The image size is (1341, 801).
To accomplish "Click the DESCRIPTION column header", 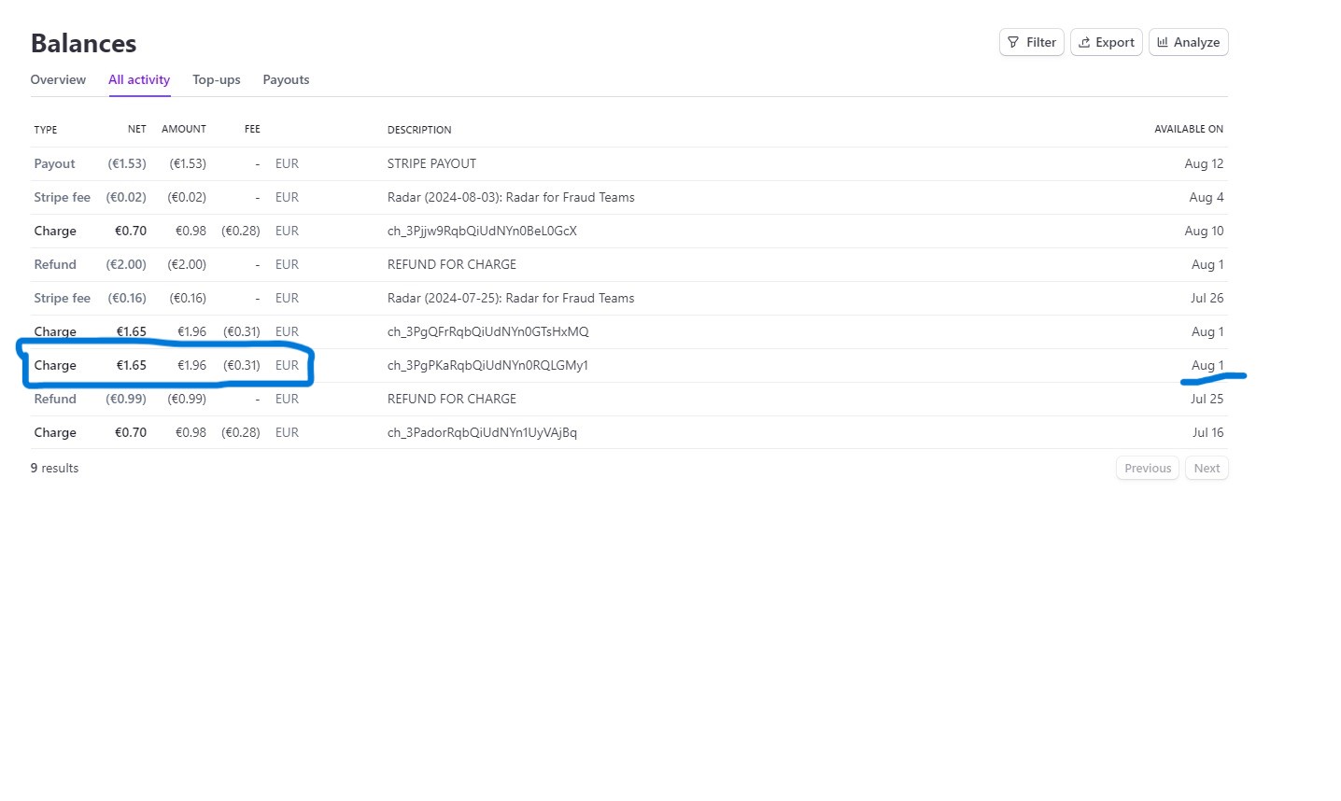I will coord(419,130).
